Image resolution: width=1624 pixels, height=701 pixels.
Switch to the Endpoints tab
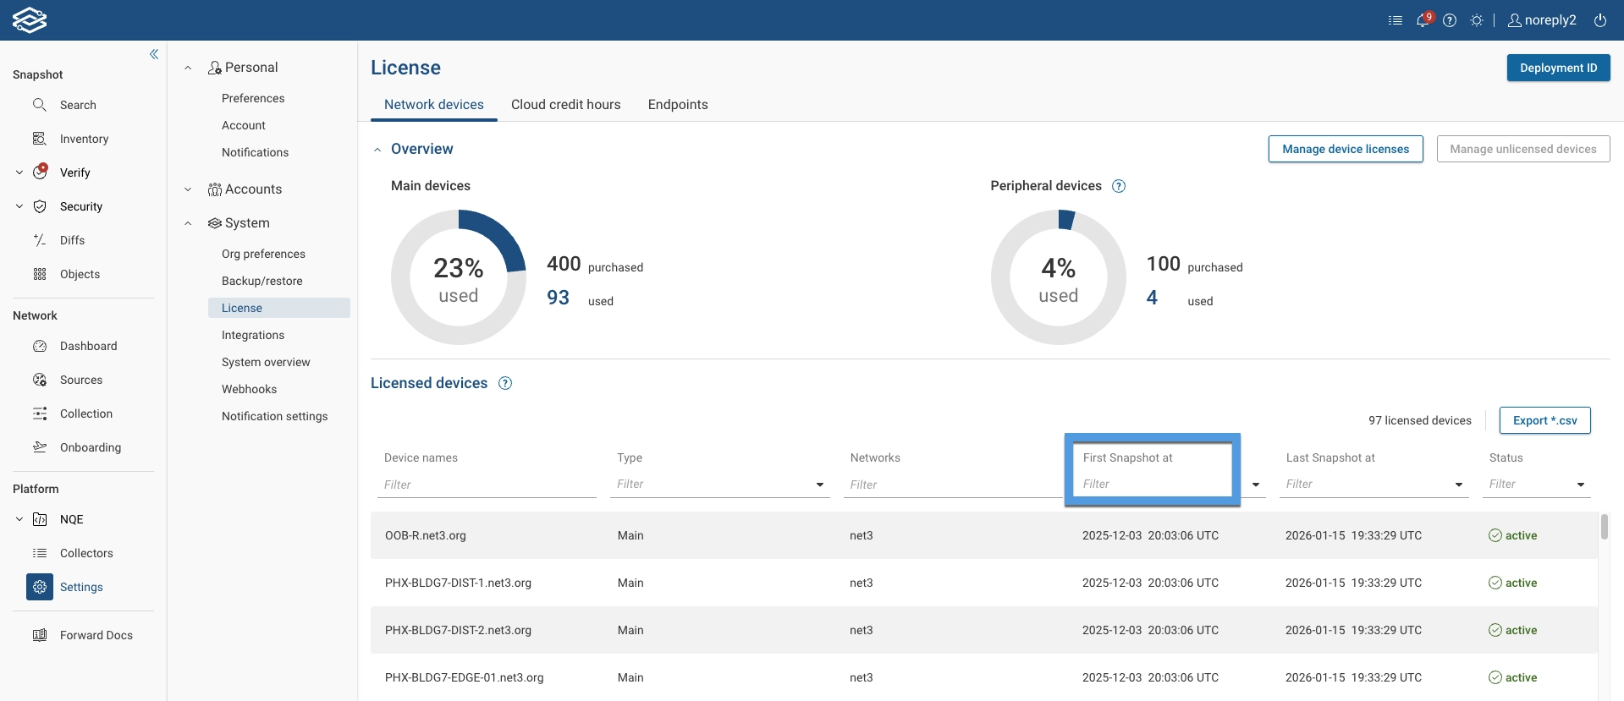click(678, 105)
